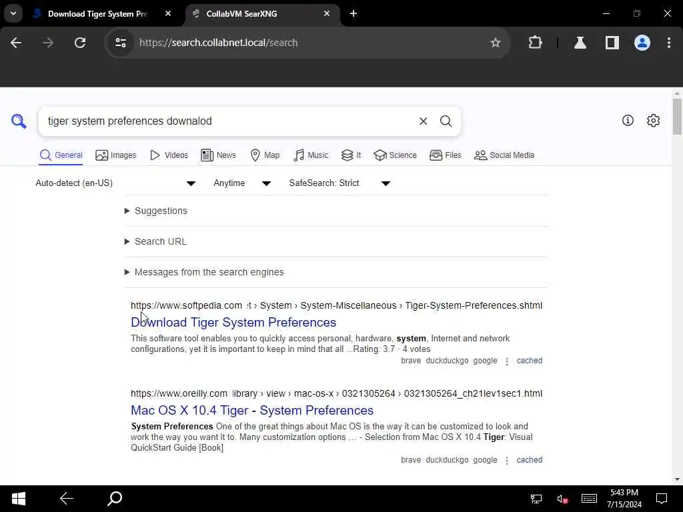Screen dimensions: 683x512
Task: Open the Windows Start menu
Action: [x=18, y=499]
